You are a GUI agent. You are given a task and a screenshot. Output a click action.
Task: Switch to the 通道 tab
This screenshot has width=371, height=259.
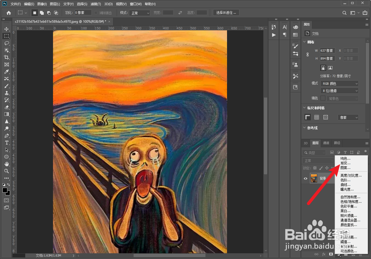326,143
